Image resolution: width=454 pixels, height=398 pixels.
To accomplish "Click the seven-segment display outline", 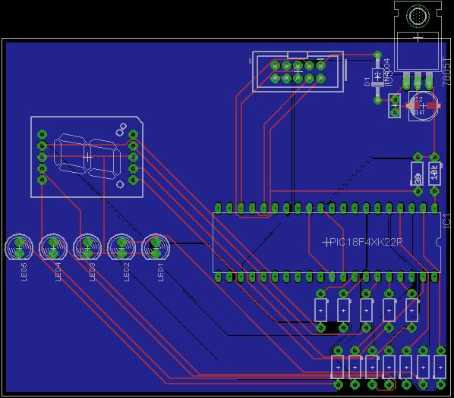I will [x=87, y=157].
